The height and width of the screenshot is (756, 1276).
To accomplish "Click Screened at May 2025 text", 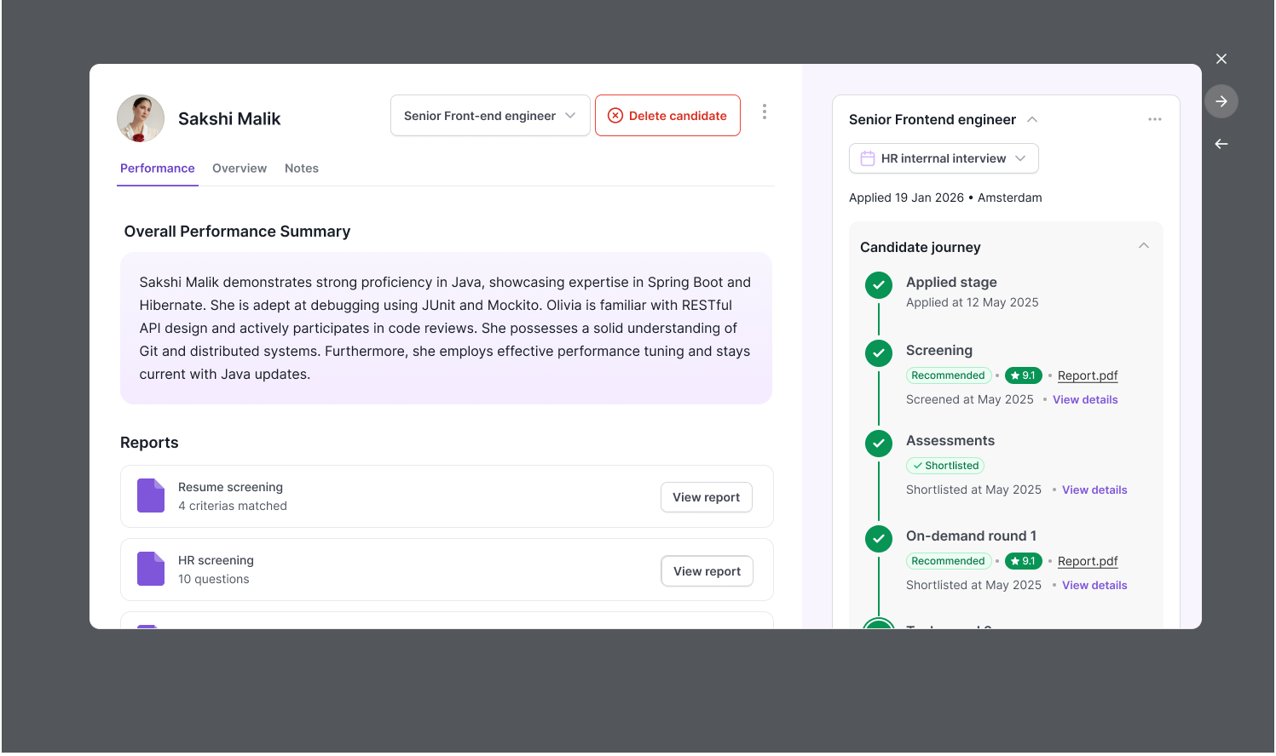I will (970, 399).
